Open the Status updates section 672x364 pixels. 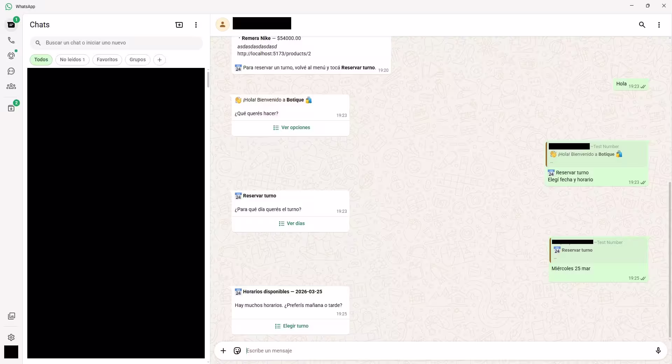tap(11, 55)
